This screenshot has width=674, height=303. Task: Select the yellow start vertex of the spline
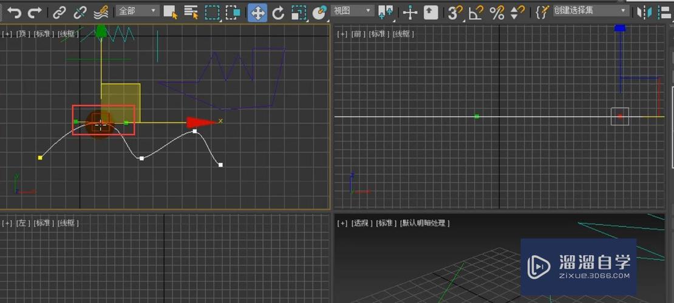(40, 158)
